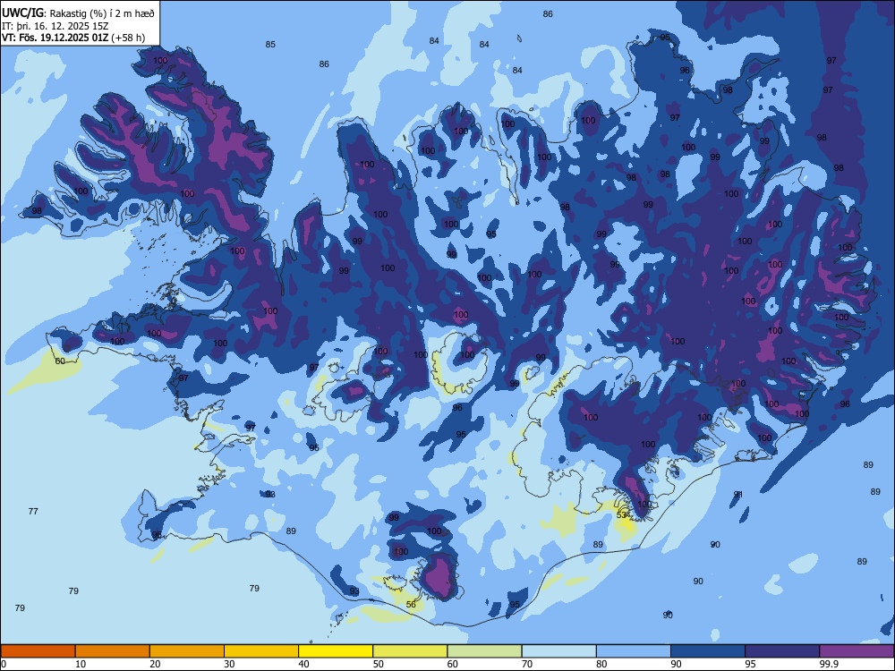Select the "10" label under the color scale
895x671 pixels.
pyautogui.click(x=81, y=664)
